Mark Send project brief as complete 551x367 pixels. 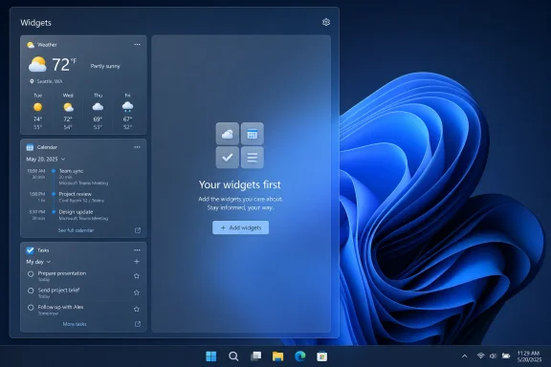click(31, 291)
